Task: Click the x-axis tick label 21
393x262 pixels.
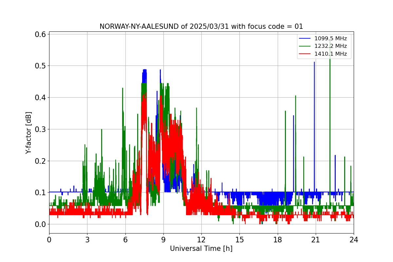Action: pos(316,239)
